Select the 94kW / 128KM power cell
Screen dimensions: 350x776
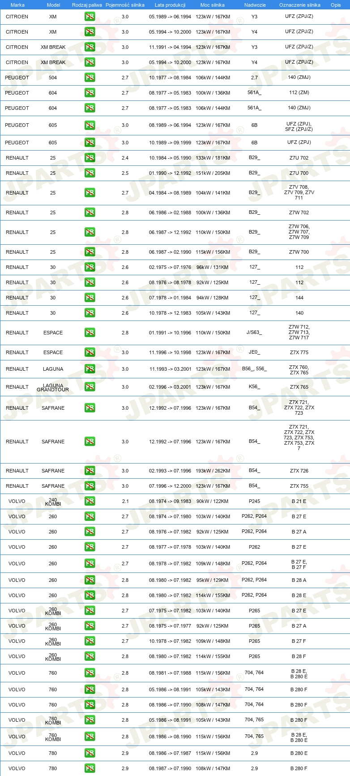[x=213, y=298]
